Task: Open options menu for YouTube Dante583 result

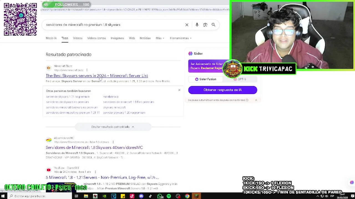Action: coord(95,172)
